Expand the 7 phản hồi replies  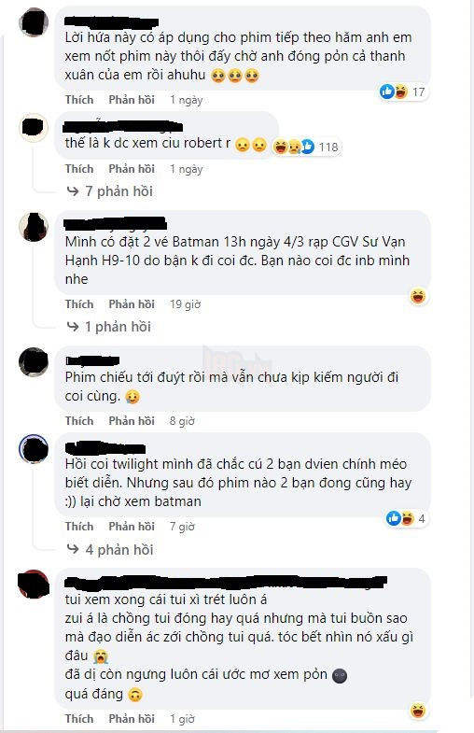click(x=110, y=191)
